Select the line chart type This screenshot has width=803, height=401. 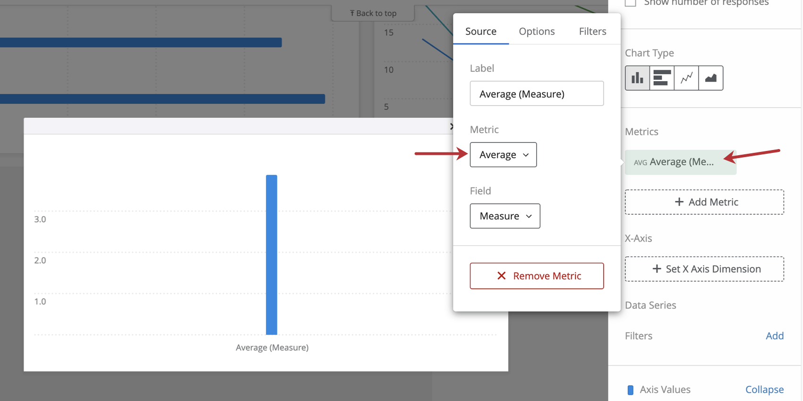pos(686,78)
